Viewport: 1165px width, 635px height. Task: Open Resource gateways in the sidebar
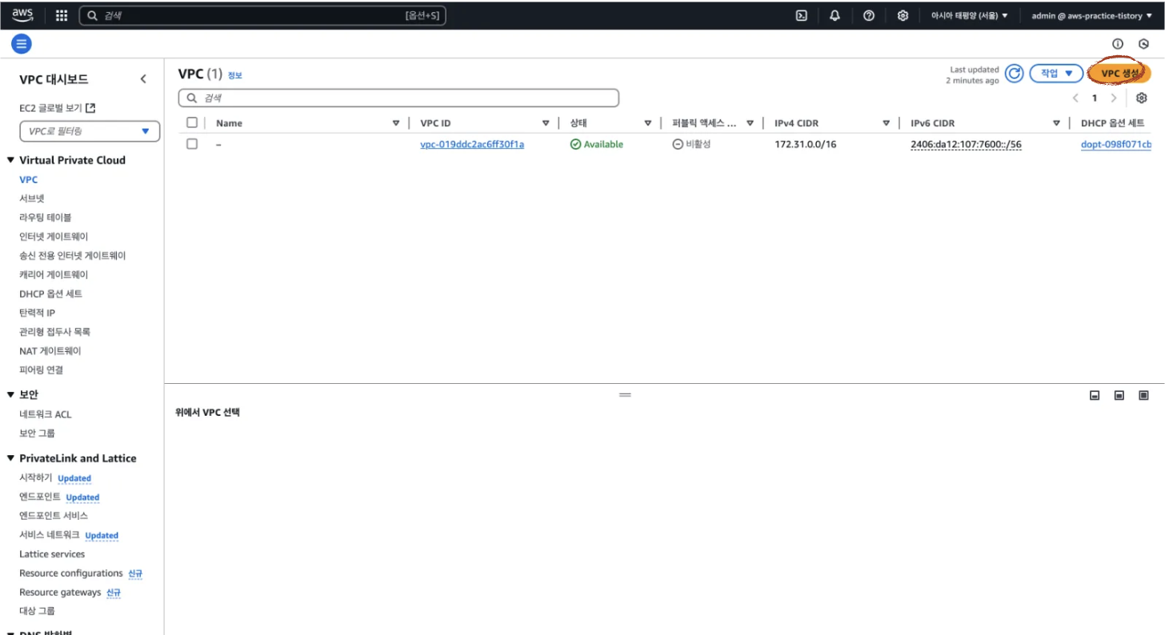tap(60, 593)
